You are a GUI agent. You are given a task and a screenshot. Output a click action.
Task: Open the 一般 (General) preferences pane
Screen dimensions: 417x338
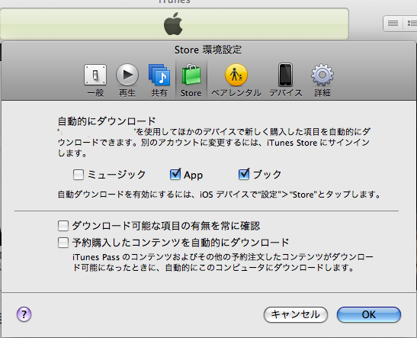(95, 80)
